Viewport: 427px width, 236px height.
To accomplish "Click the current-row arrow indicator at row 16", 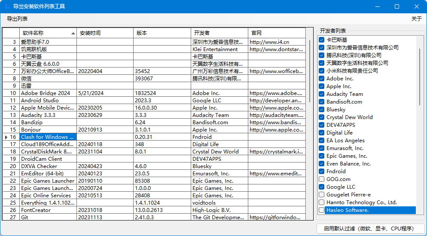I will [6, 137].
